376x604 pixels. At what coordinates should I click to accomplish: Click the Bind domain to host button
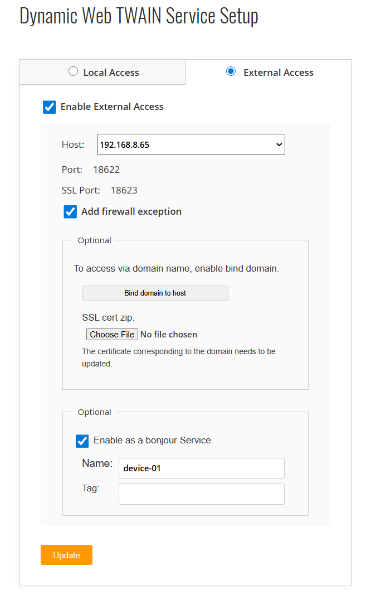[x=155, y=293]
